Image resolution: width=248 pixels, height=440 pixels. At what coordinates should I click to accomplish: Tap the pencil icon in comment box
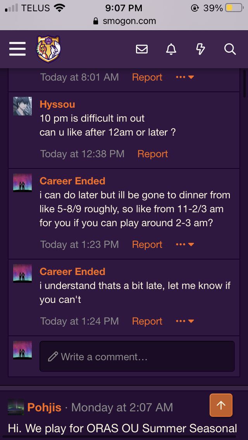53,357
